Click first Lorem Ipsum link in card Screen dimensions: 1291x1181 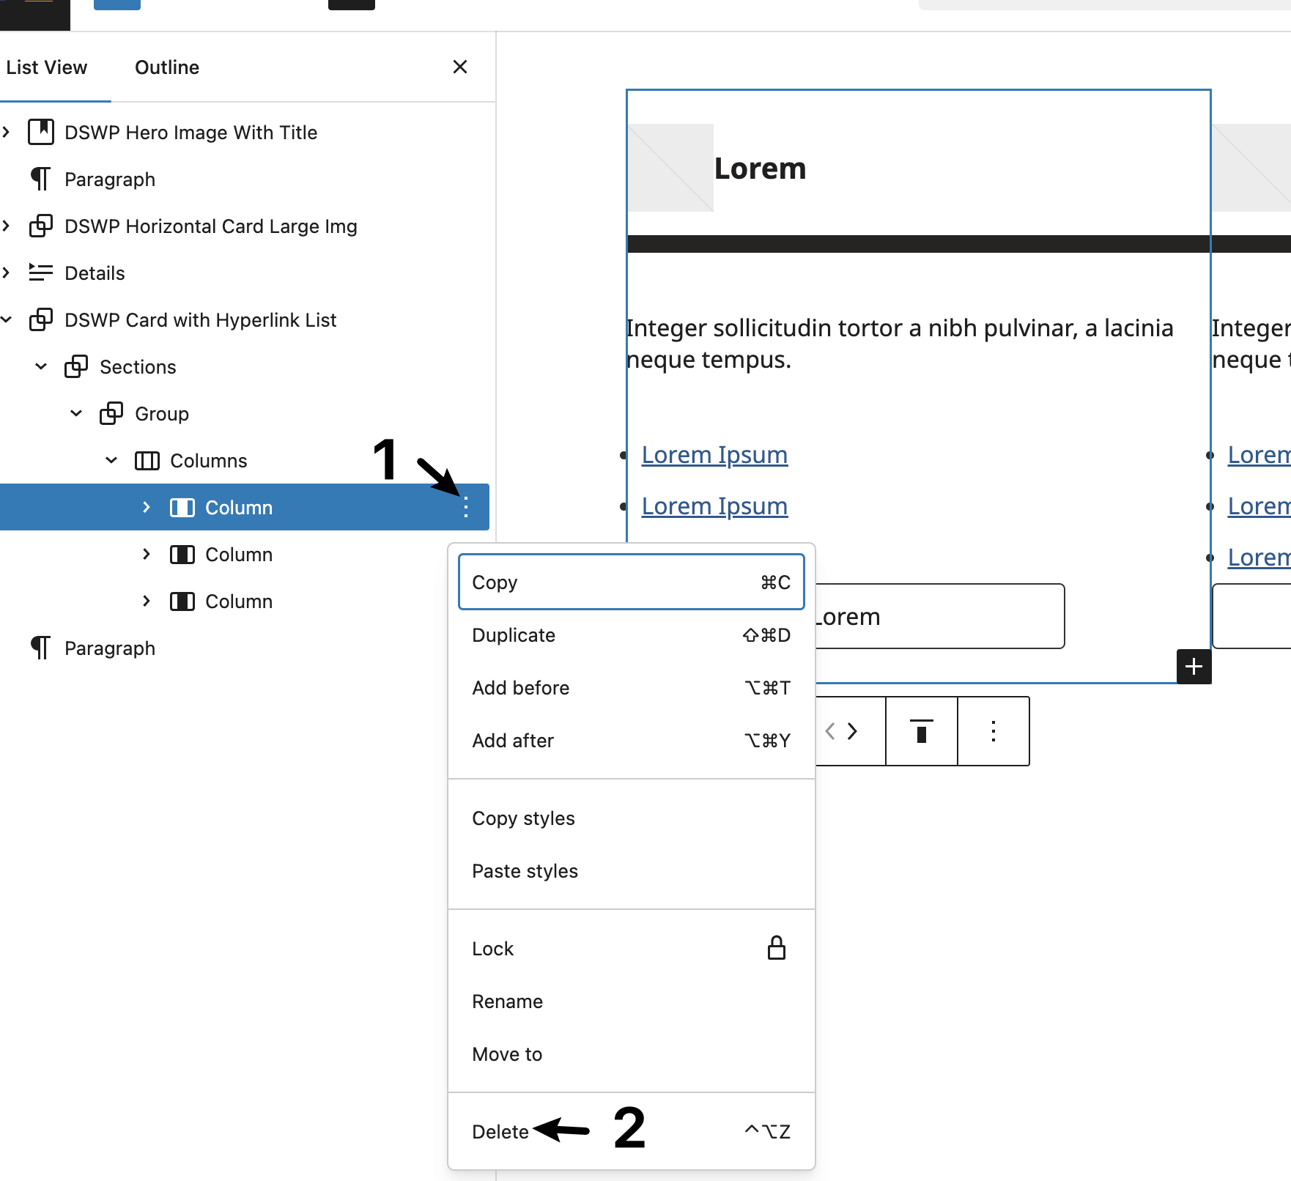pyautogui.click(x=714, y=455)
